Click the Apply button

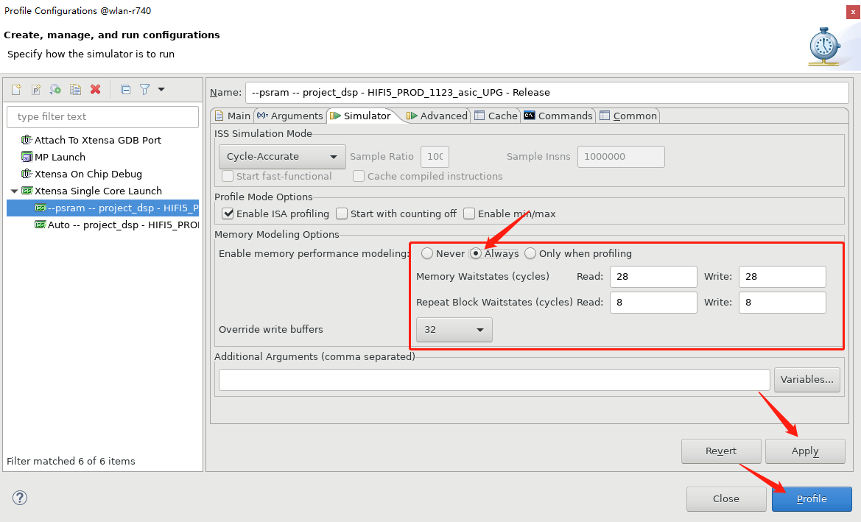(x=805, y=451)
